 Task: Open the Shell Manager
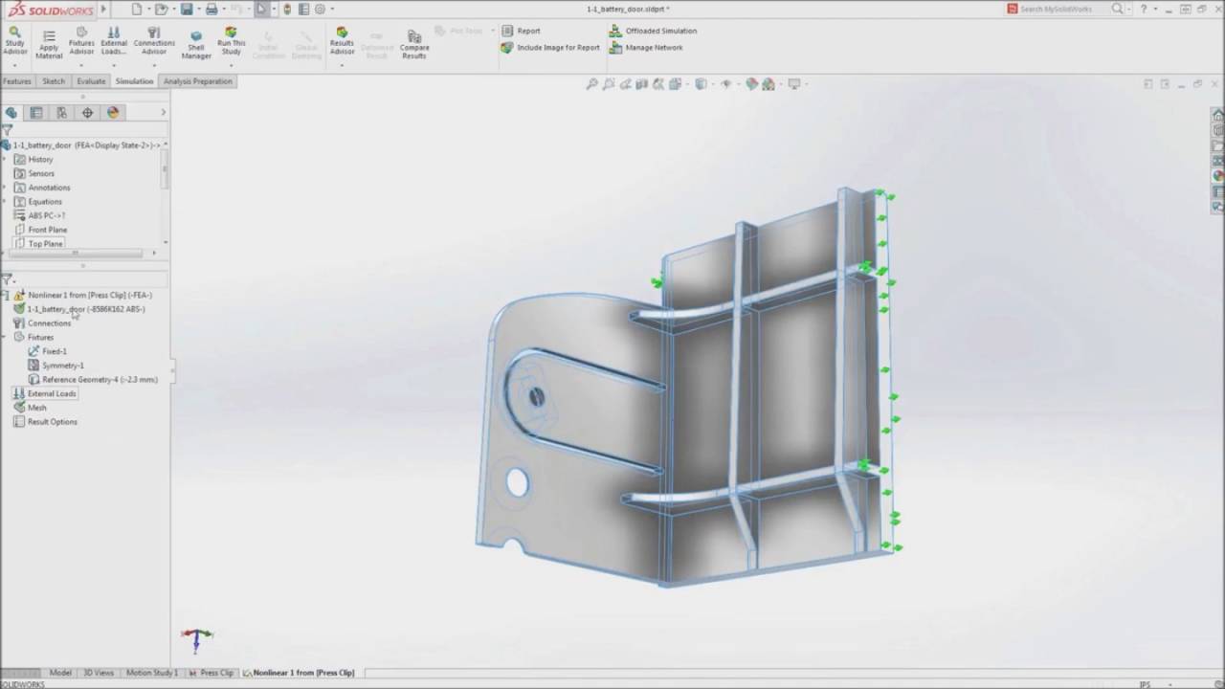(x=196, y=44)
